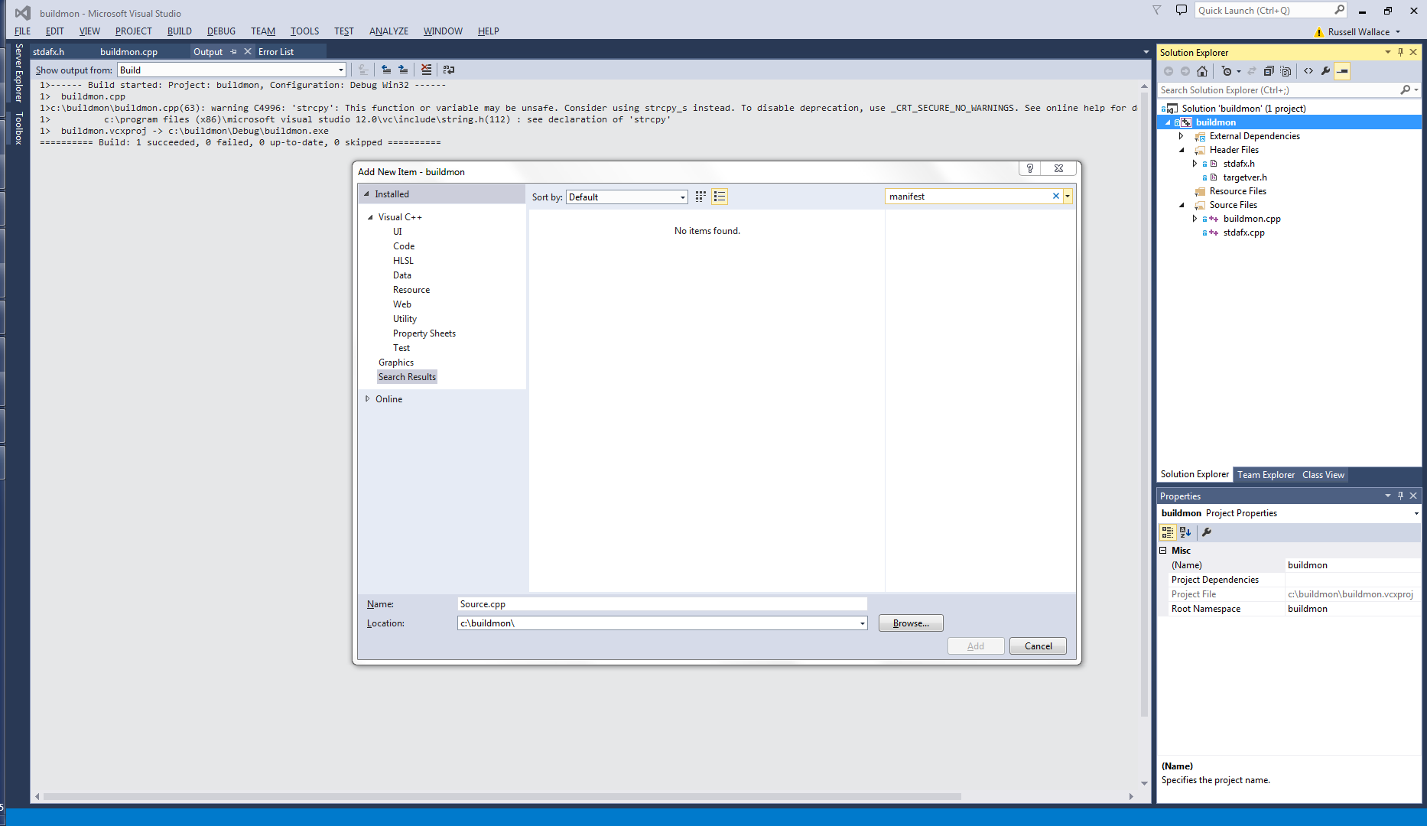Open the feedback speech bubble icon

point(1181,10)
